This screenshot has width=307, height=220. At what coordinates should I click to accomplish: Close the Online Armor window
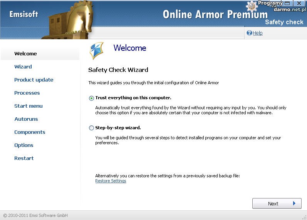(299, 3)
